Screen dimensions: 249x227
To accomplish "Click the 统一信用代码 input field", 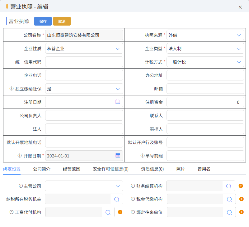I will click(x=84, y=62).
